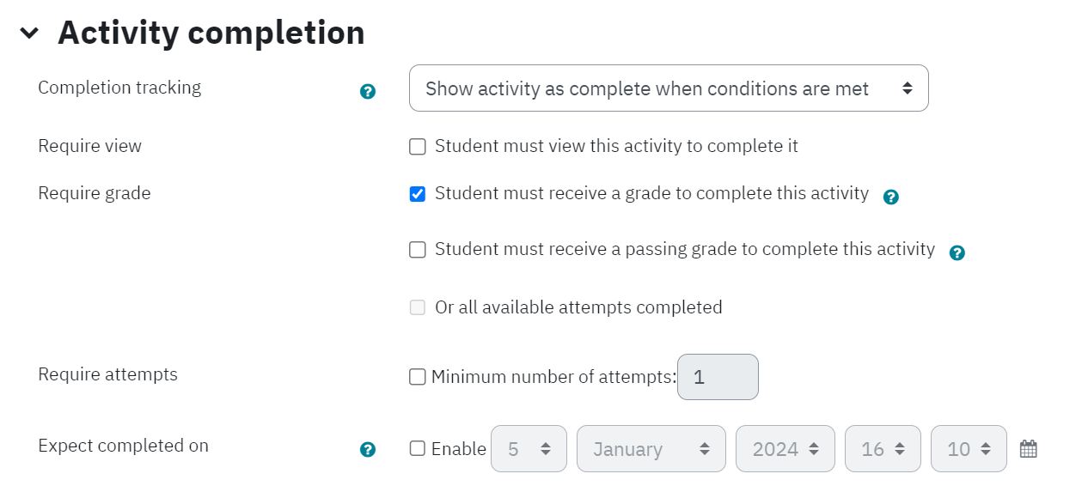Image resolution: width=1088 pixels, height=492 pixels.
Task: Open the year dropdown showing 2024
Action: pyautogui.click(x=785, y=448)
